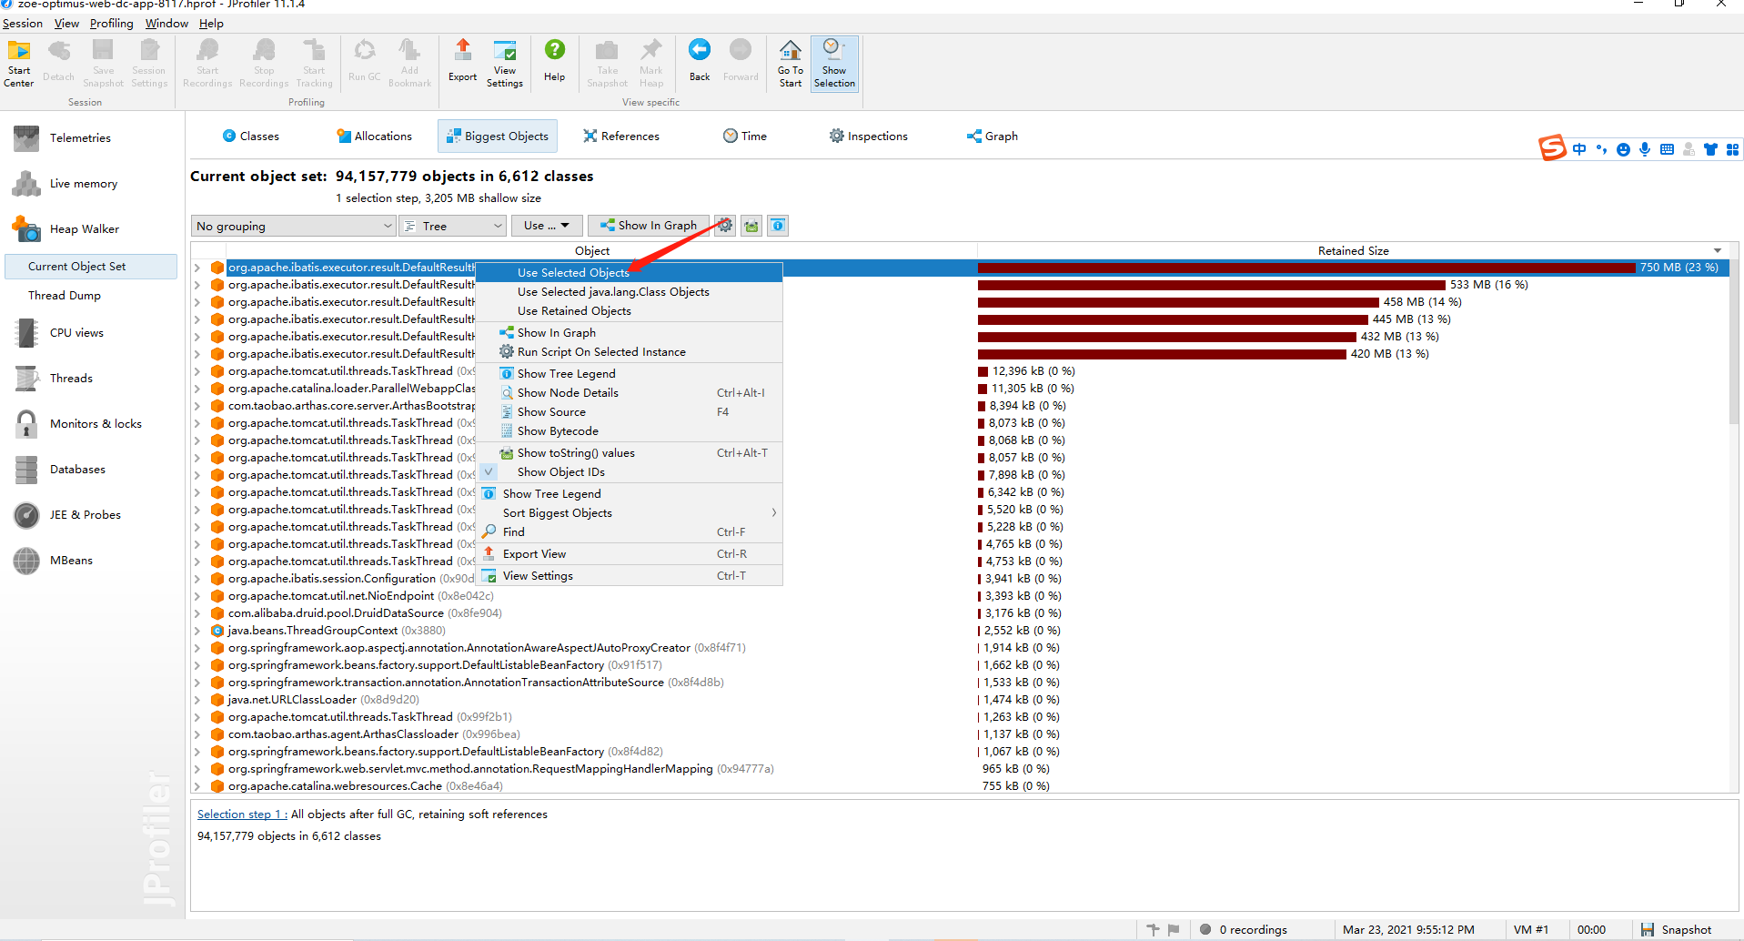Click the pin icon in the status bar
This screenshot has width=1744, height=941.
pos(1154,929)
